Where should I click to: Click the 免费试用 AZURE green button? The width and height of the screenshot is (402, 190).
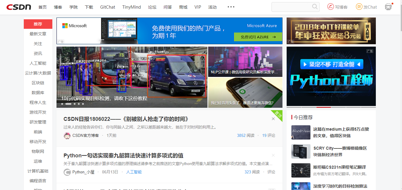[x=258, y=37]
